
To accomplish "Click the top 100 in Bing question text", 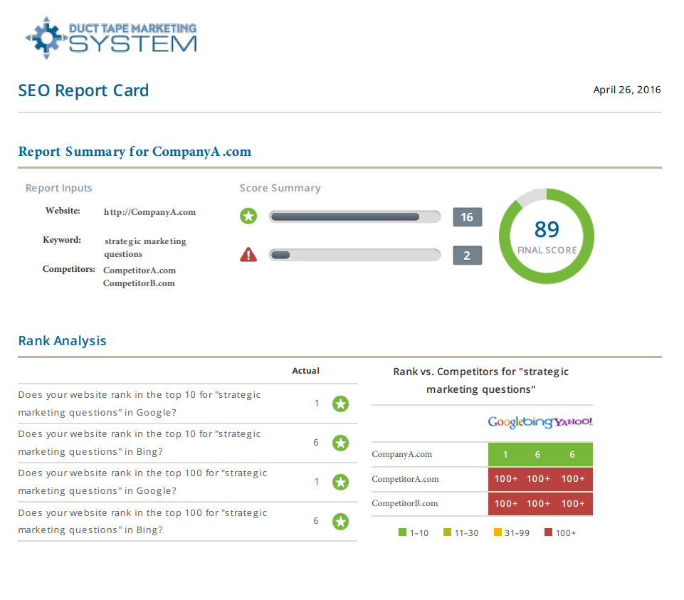I will click(x=142, y=522).
